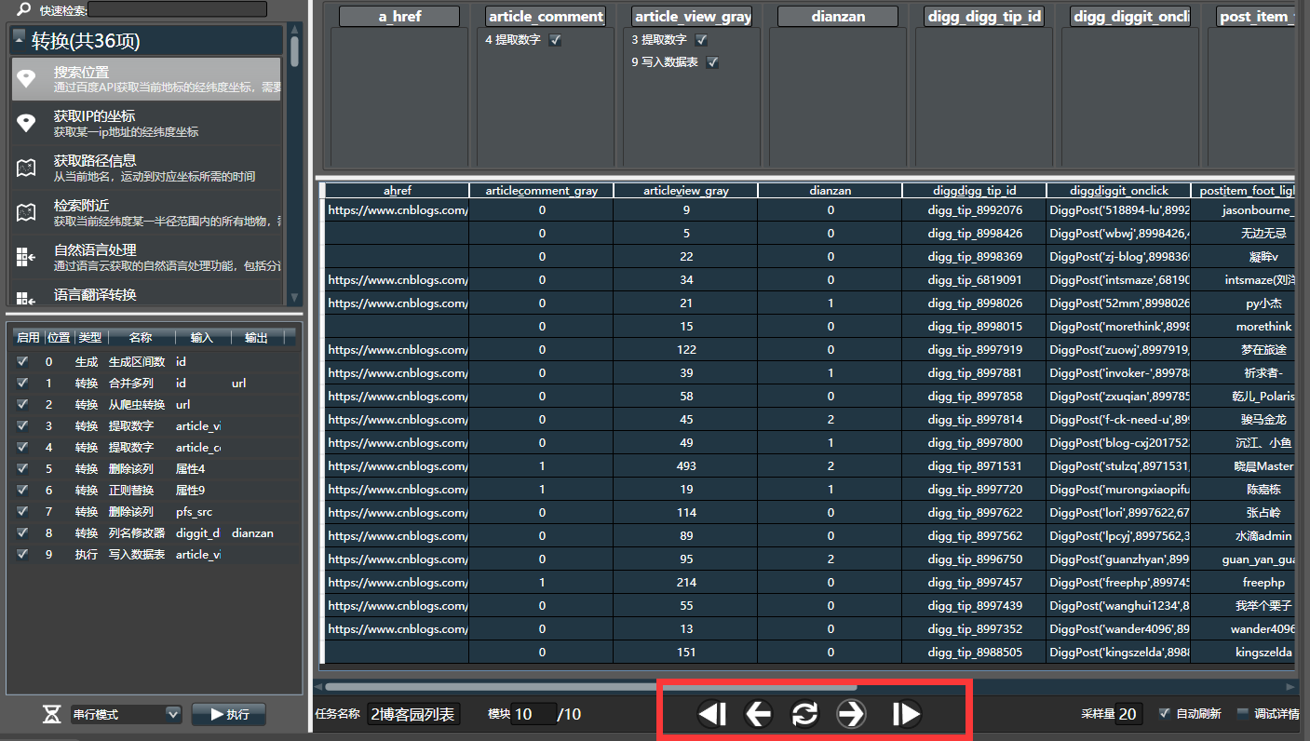This screenshot has height=741, width=1310.
Task: Select the 获取路径信息 map icon
Action: click(27, 168)
